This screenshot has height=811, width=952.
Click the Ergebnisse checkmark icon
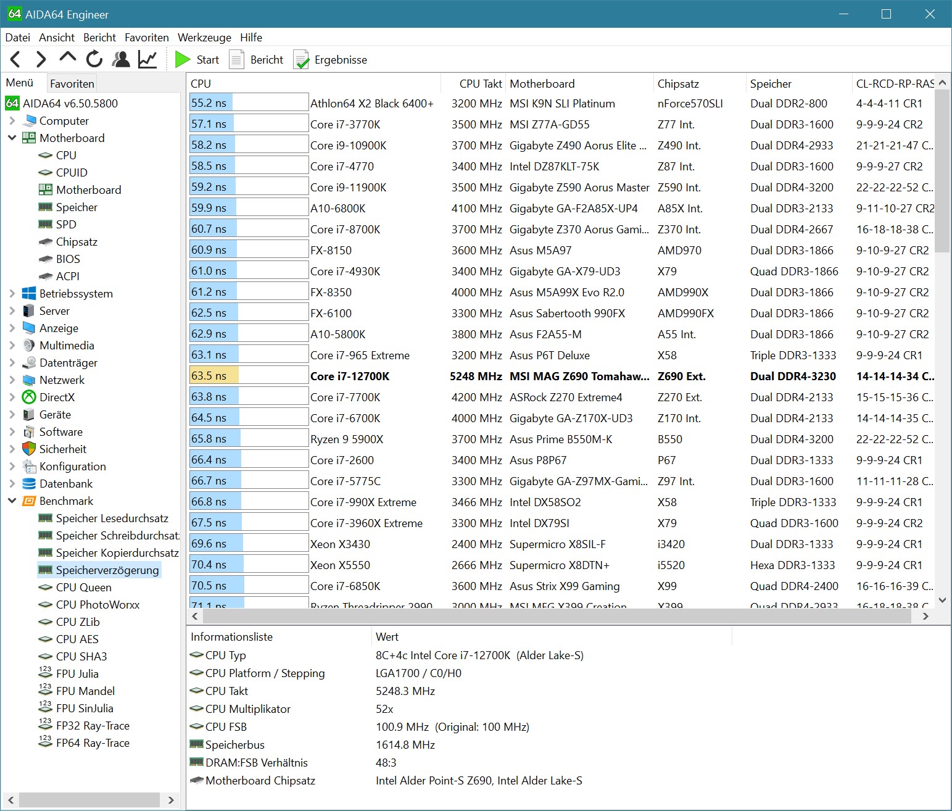(301, 59)
